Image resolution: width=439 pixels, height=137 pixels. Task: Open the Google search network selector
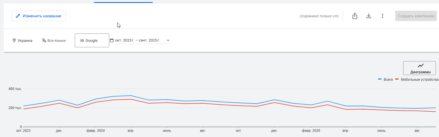[92, 40]
